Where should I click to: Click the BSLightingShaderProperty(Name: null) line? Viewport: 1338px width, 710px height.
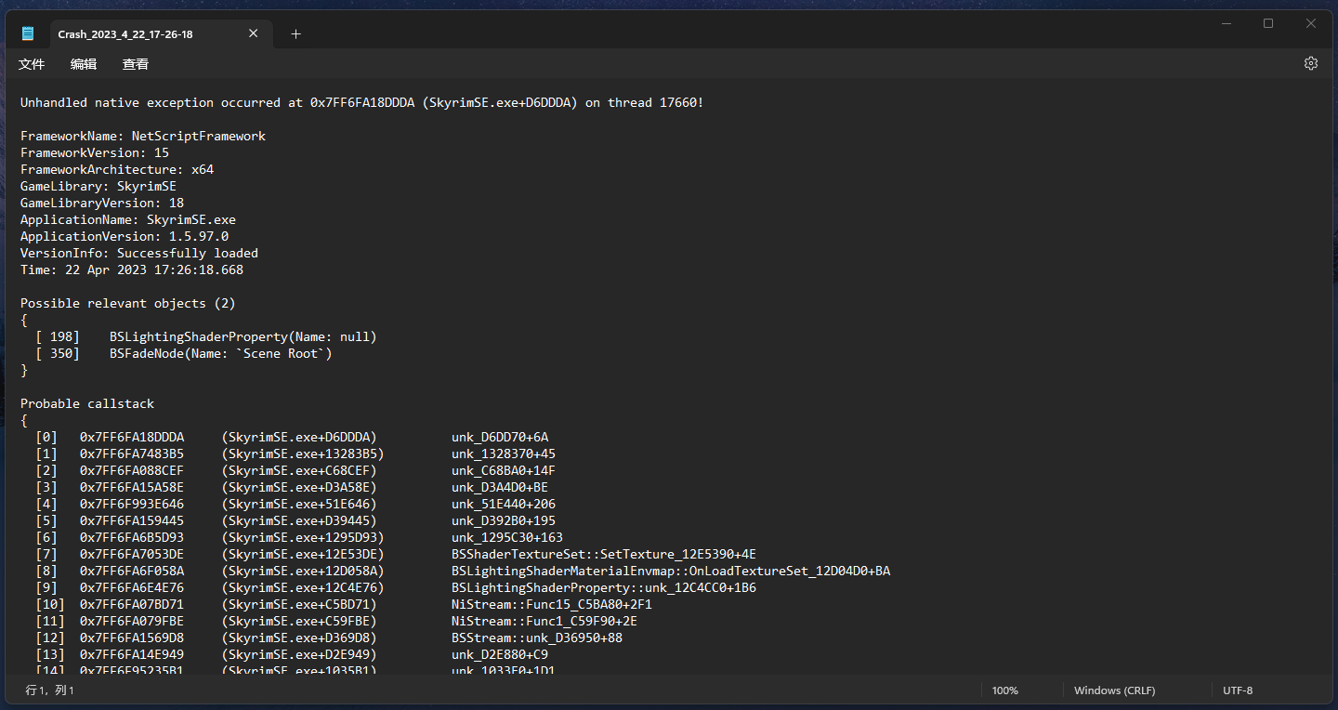206,336
